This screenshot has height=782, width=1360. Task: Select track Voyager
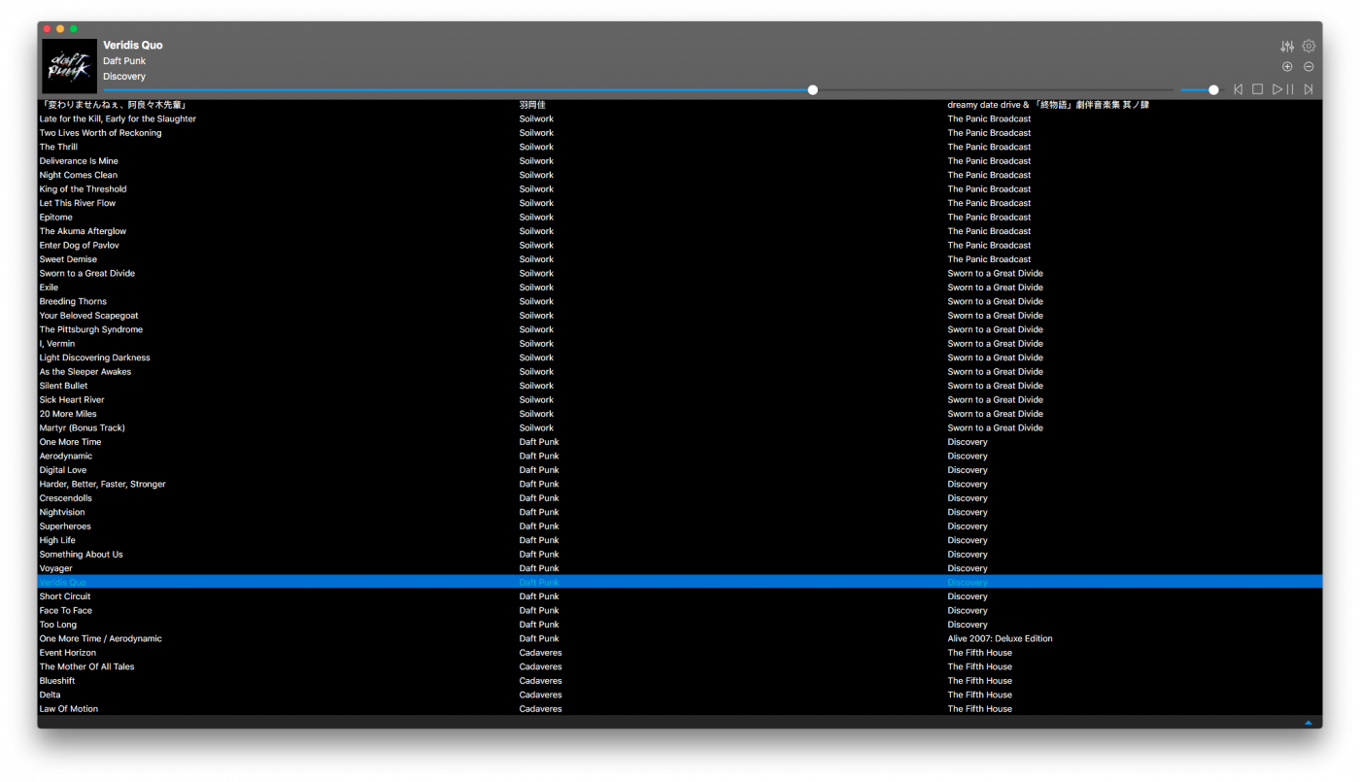click(x=56, y=569)
